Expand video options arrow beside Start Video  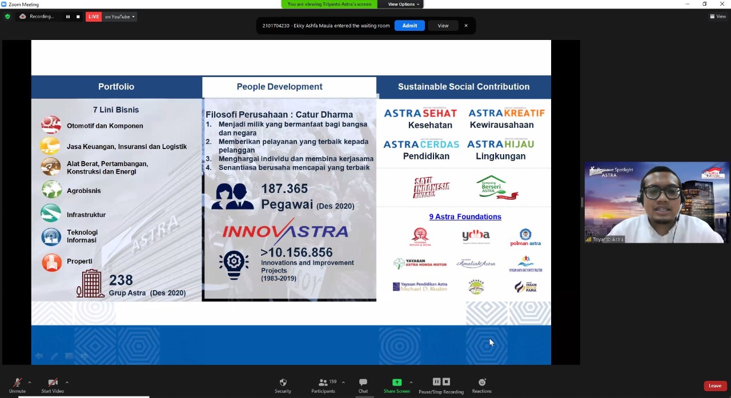67,382
